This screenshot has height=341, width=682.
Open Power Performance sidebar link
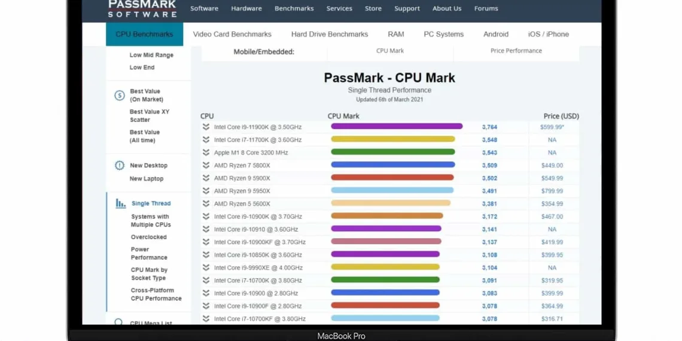click(x=149, y=253)
